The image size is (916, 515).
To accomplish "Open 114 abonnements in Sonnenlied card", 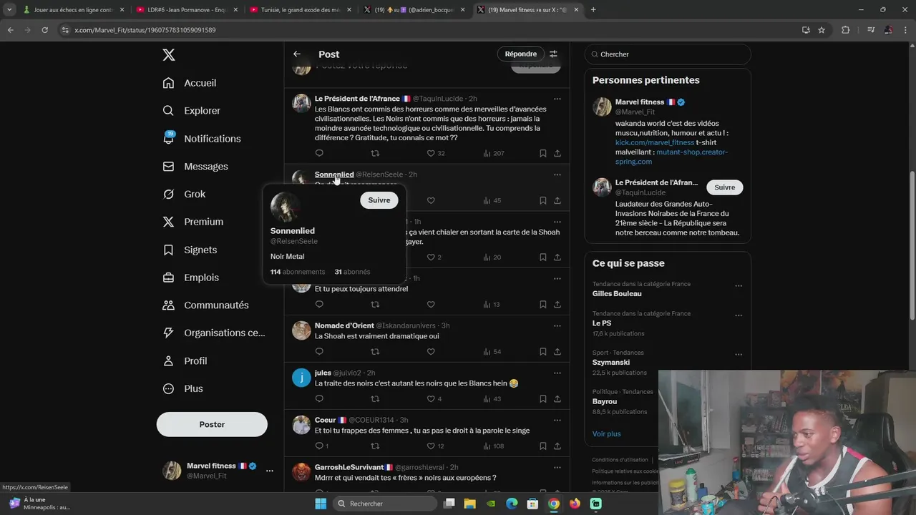I will tap(298, 272).
